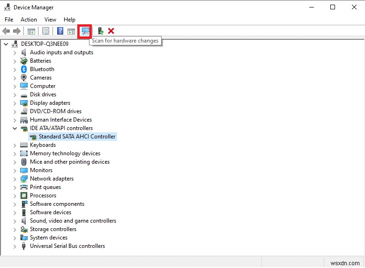Click the Processors chip icon
The width and height of the screenshot is (365, 268).
tap(24, 196)
